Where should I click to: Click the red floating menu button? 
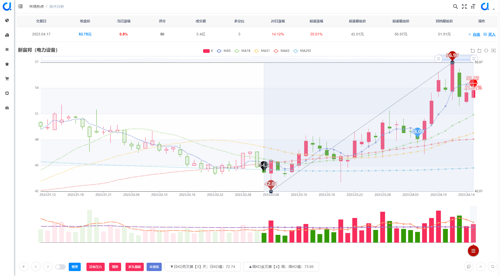pos(473,251)
